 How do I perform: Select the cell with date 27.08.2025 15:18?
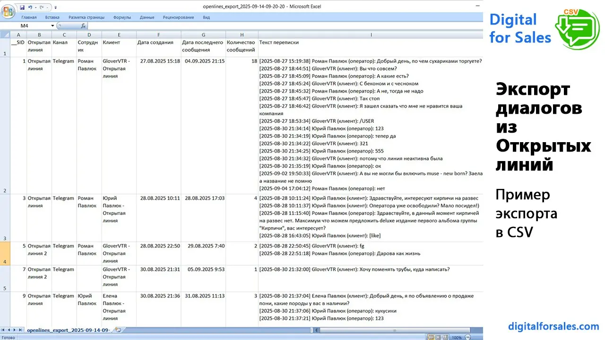(159, 125)
